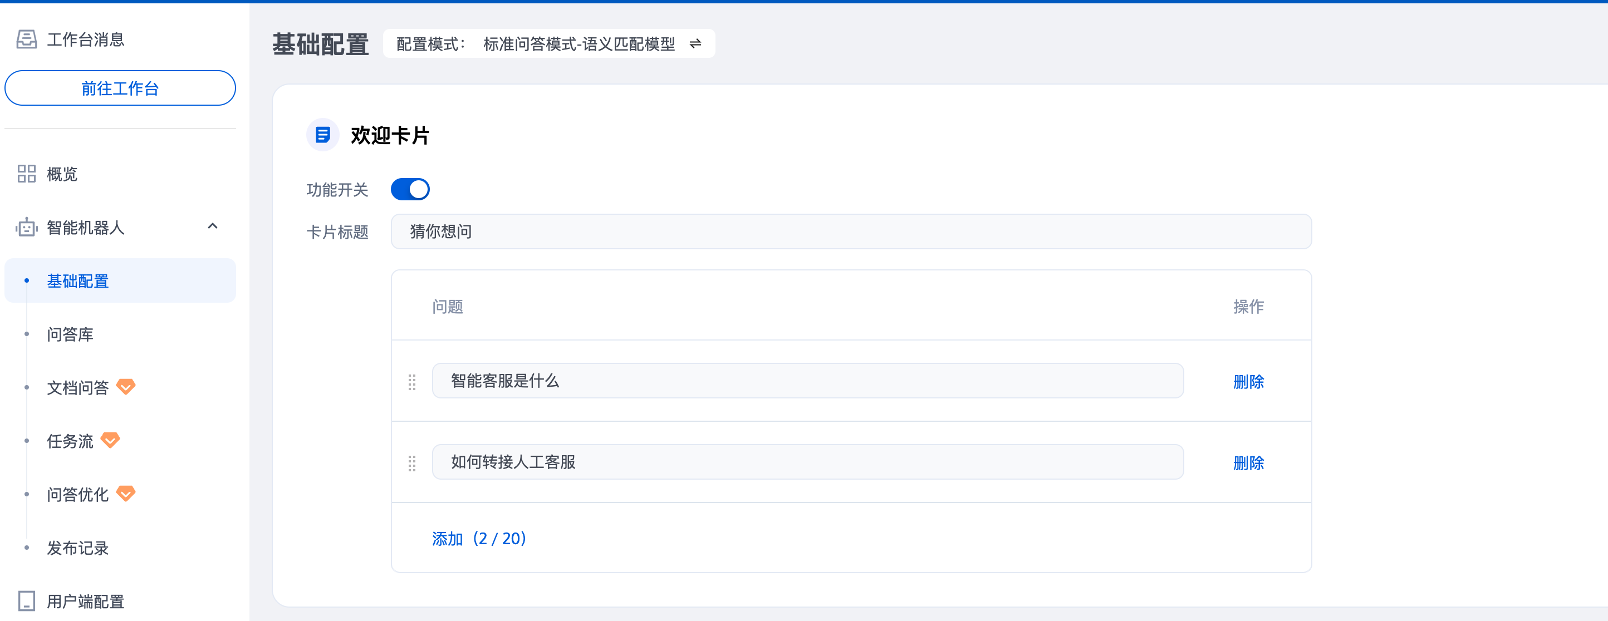Screen dimensions: 1608x621
Task: Open the 发布记录 menu item
Action: coord(77,548)
